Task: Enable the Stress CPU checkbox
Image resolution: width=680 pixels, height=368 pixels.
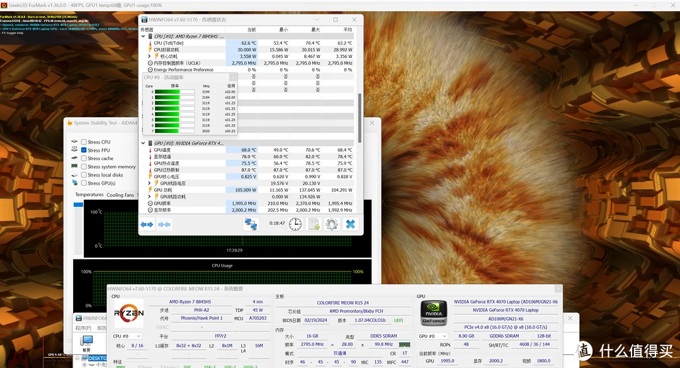Action: [84, 142]
